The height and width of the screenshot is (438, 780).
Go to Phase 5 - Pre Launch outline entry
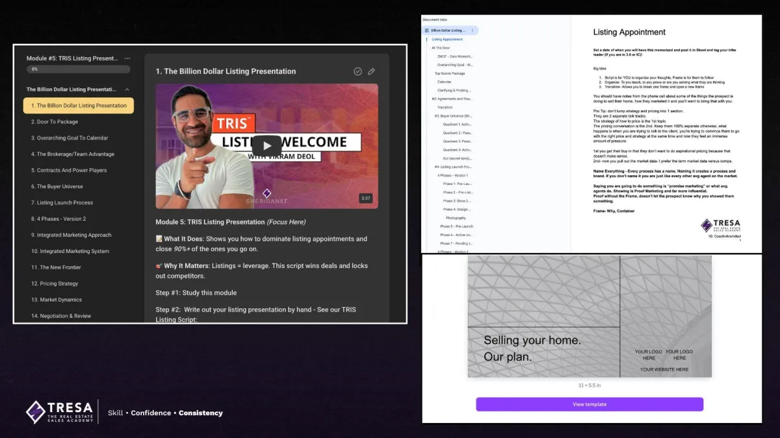pyautogui.click(x=457, y=226)
